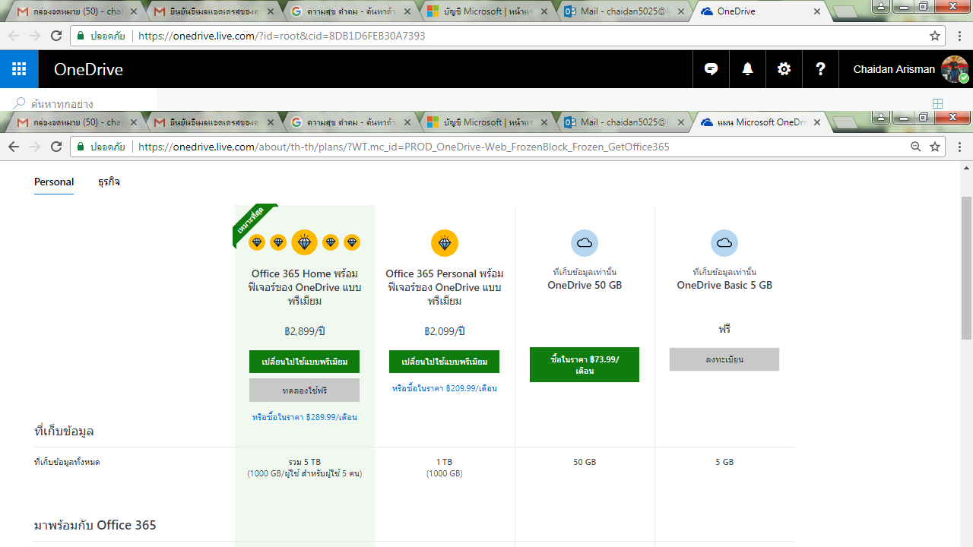Viewport: 973px width, 547px height.
Task: Select the ธุรกิจ business plans tab
Action: click(x=109, y=182)
